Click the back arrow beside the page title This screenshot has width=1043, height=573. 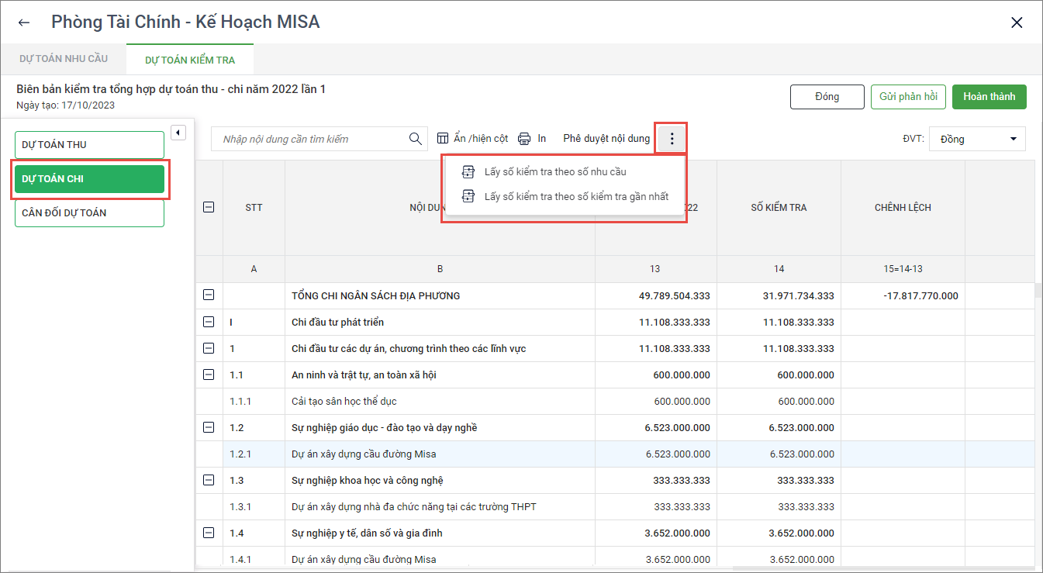click(24, 22)
